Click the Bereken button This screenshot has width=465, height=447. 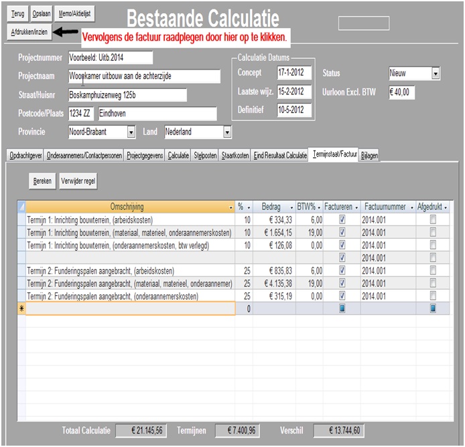[x=43, y=181]
